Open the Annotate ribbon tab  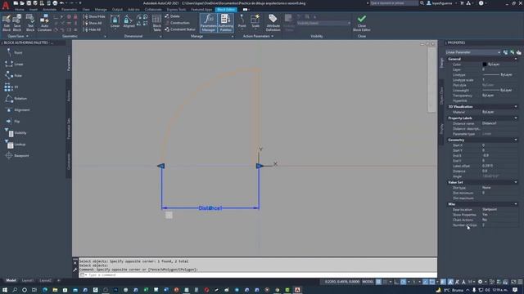[x=49, y=10]
